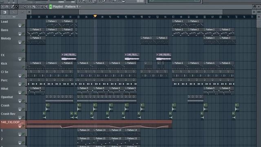This screenshot has height=147, width=261.
Task: Click the lock icon on FX track
Action: pyautogui.click(x=20, y=59)
